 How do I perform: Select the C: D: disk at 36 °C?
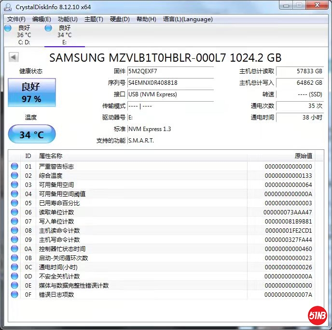tap(24, 35)
